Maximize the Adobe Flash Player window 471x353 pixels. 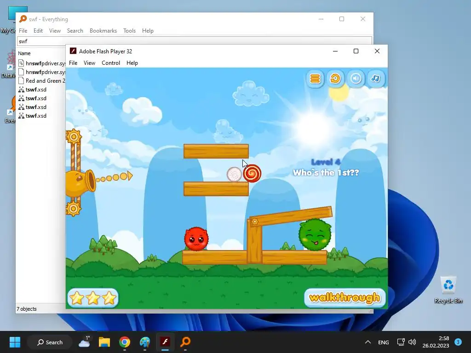pyautogui.click(x=356, y=51)
